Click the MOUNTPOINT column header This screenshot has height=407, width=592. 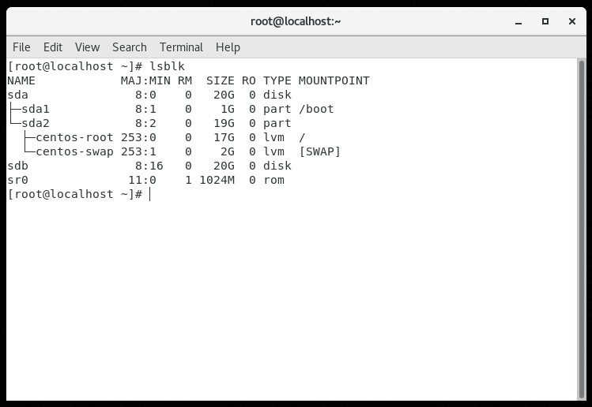(334, 80)
